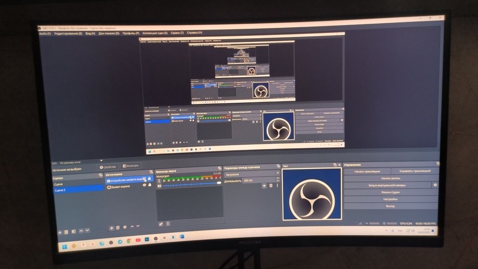The height and width of the screenshot is (269, 478).
Task: Hide the Захват экрана source
Action: pyautogui.click(x=145, y=185)
